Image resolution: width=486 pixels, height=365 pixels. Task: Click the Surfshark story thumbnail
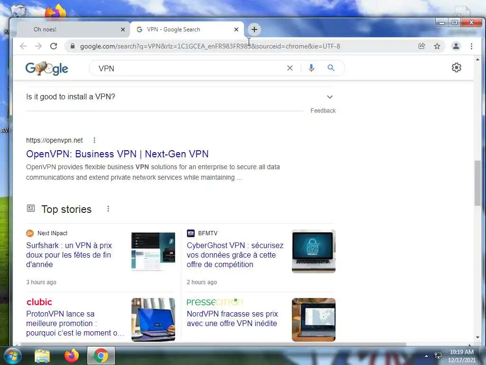coord(153,251)
